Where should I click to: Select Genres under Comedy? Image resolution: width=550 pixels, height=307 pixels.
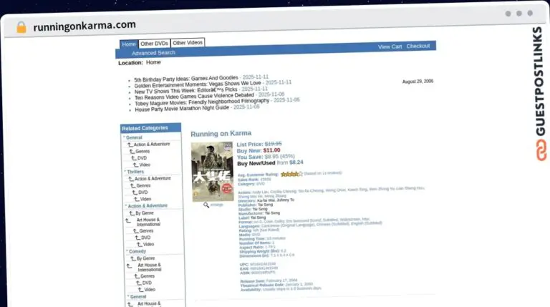pyautogui.click(x=148, y=276)
